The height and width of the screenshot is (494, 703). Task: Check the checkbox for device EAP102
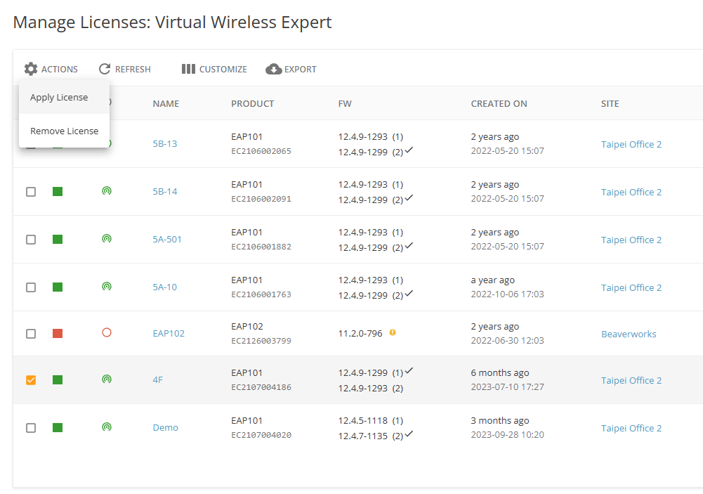point(31,334)
